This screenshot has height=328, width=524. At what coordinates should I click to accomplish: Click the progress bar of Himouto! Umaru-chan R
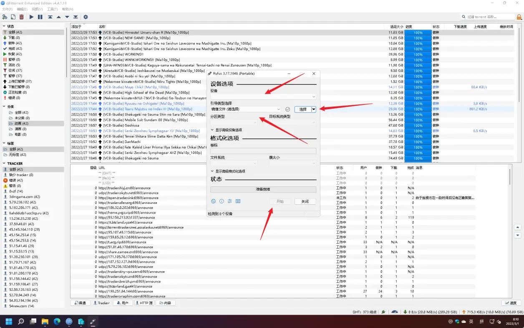coord(418,32)
